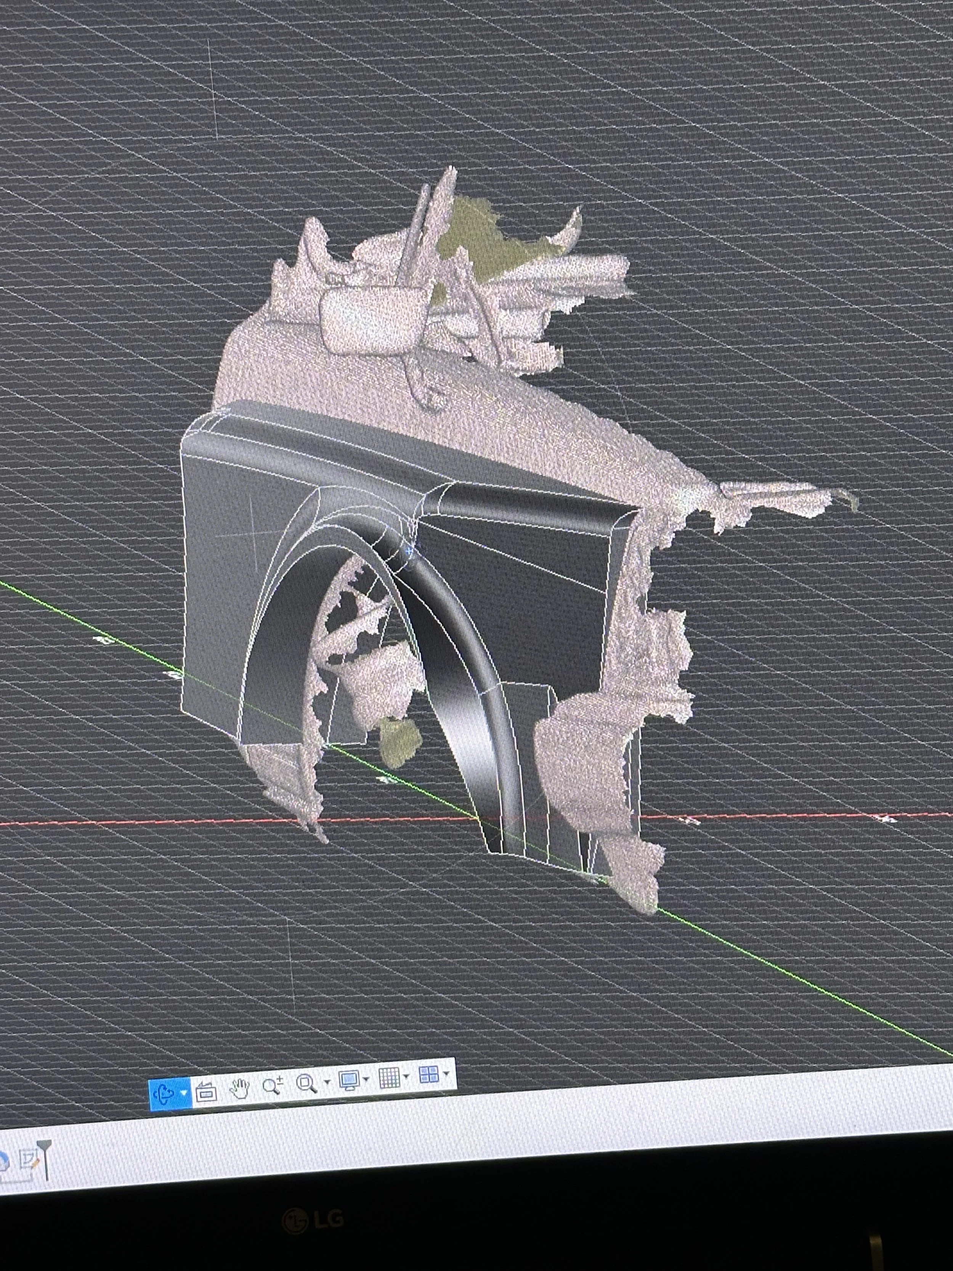
Task: Click the Grid and Snaps icon
Action: pos(390,1077)
